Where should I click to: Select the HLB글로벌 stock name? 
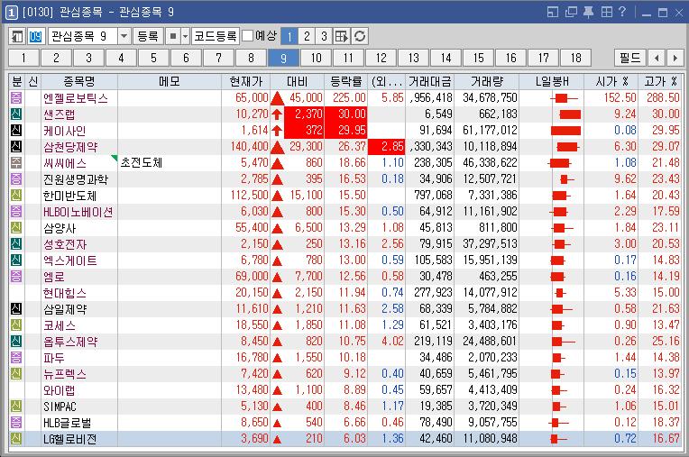[68, 423]
